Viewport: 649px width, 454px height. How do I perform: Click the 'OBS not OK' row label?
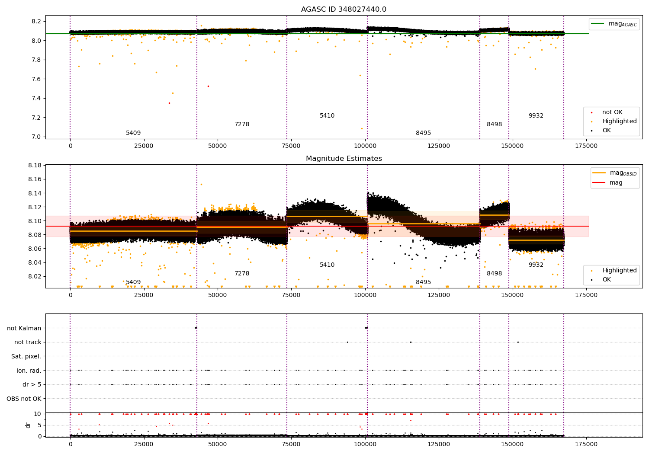tap(24, 399)
